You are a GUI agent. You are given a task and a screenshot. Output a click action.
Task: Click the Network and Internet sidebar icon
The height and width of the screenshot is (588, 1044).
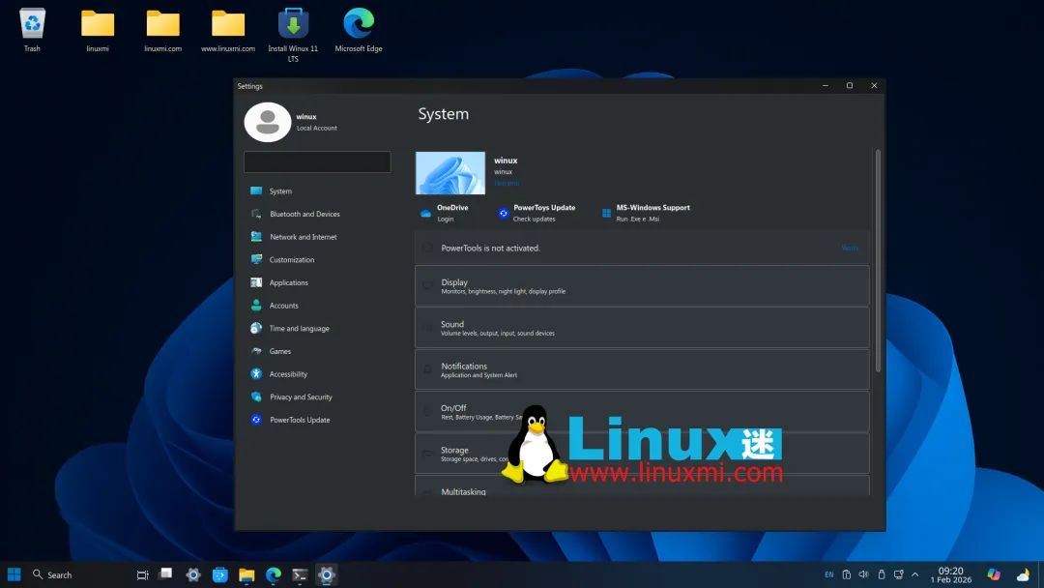256,236
